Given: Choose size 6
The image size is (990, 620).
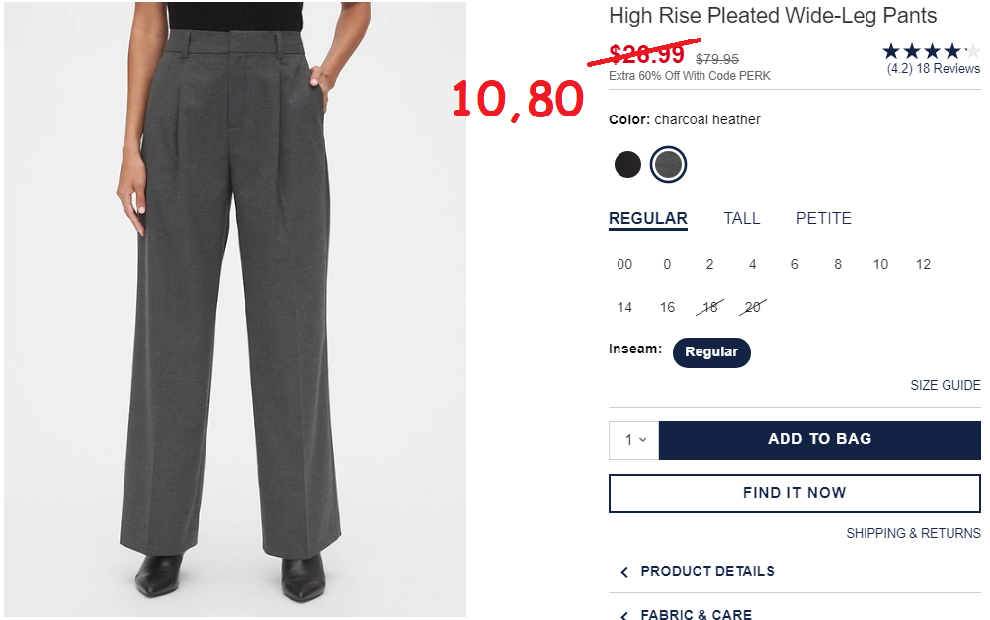Looking at the screenshot, I should [795, 265].
